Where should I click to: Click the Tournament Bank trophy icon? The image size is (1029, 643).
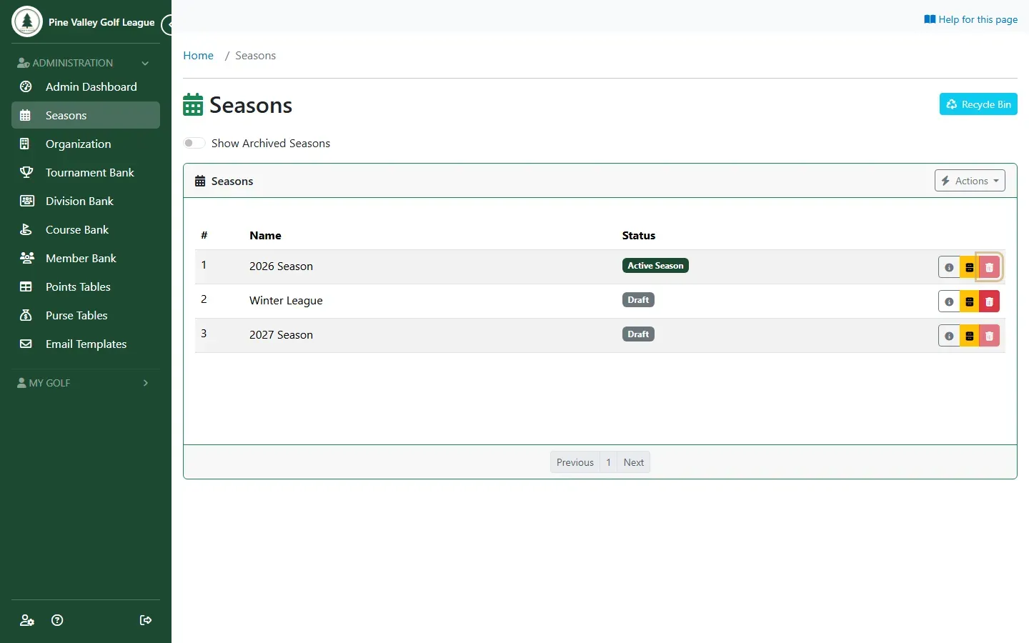pos(26,172)
